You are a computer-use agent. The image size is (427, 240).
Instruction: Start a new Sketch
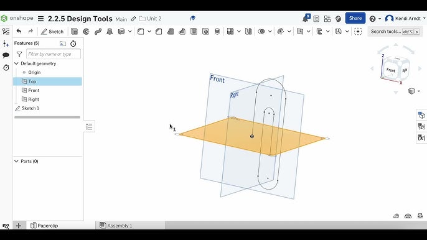(x=52, y=32)
